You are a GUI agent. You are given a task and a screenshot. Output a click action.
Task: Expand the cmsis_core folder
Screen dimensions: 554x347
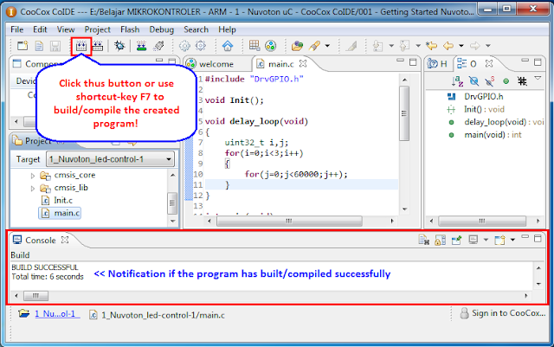33,176
